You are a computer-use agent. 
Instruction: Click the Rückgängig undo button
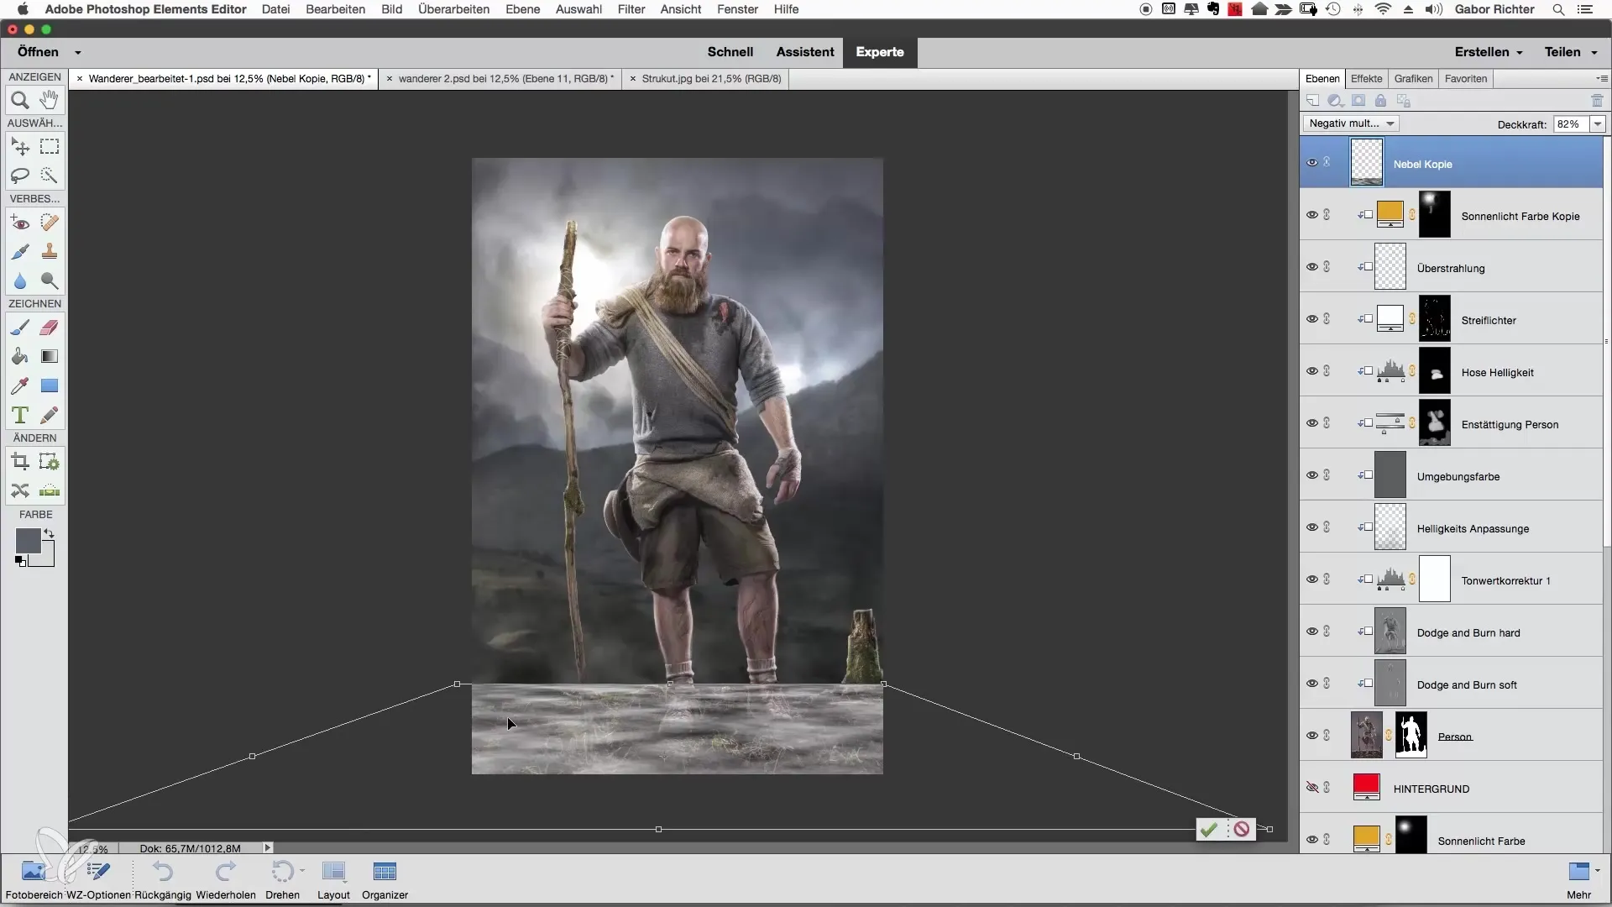click(163, 879)
